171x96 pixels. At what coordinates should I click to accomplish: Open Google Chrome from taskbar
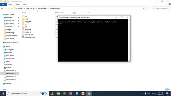pos(65,94)
